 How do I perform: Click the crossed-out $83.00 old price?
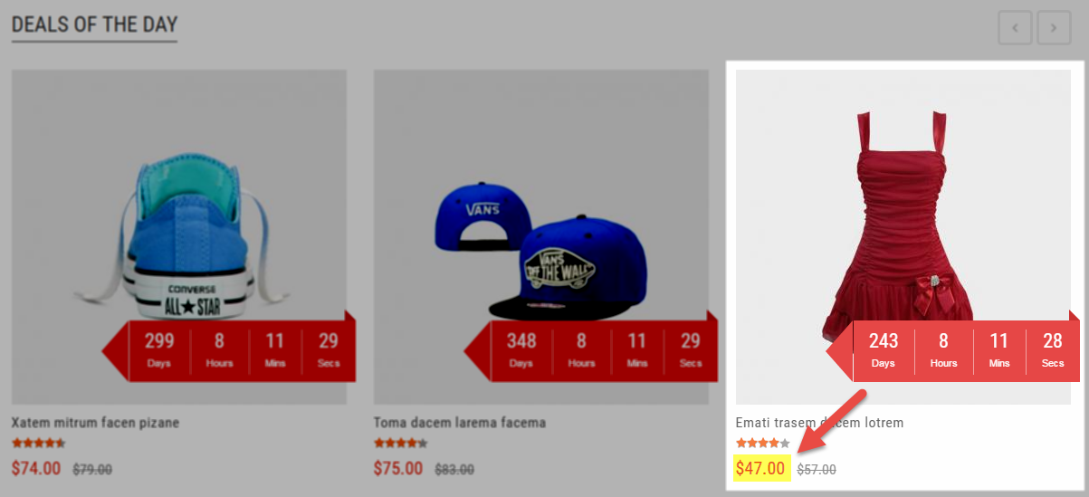click(x=454, y=470)
